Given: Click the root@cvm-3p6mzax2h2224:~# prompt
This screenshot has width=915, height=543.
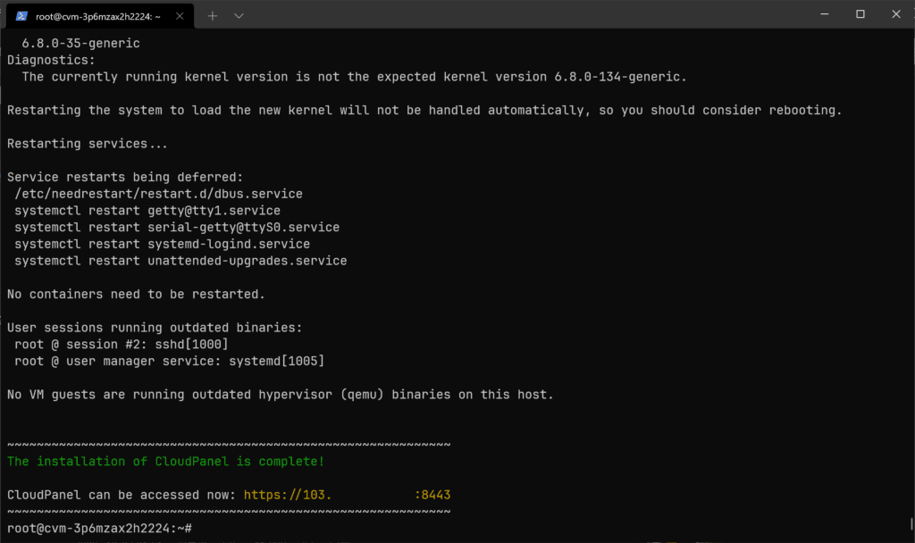Looking at the screenshot, I should [99, 529].
